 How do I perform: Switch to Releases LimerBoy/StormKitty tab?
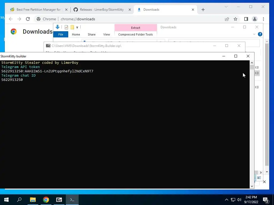pos(102,10)
